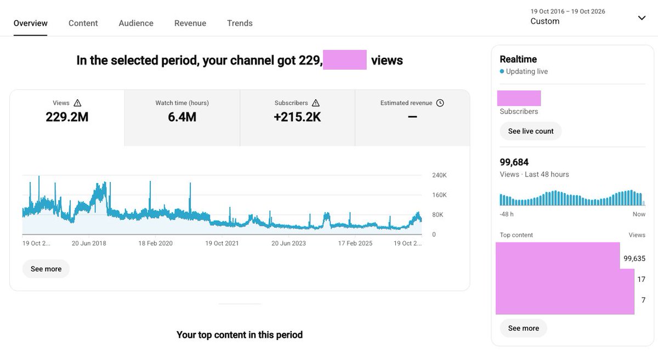Image resolution: width=658 pixels, height=352 pixels.
Task: Open the Revenue tab
Action: (190, 23)
